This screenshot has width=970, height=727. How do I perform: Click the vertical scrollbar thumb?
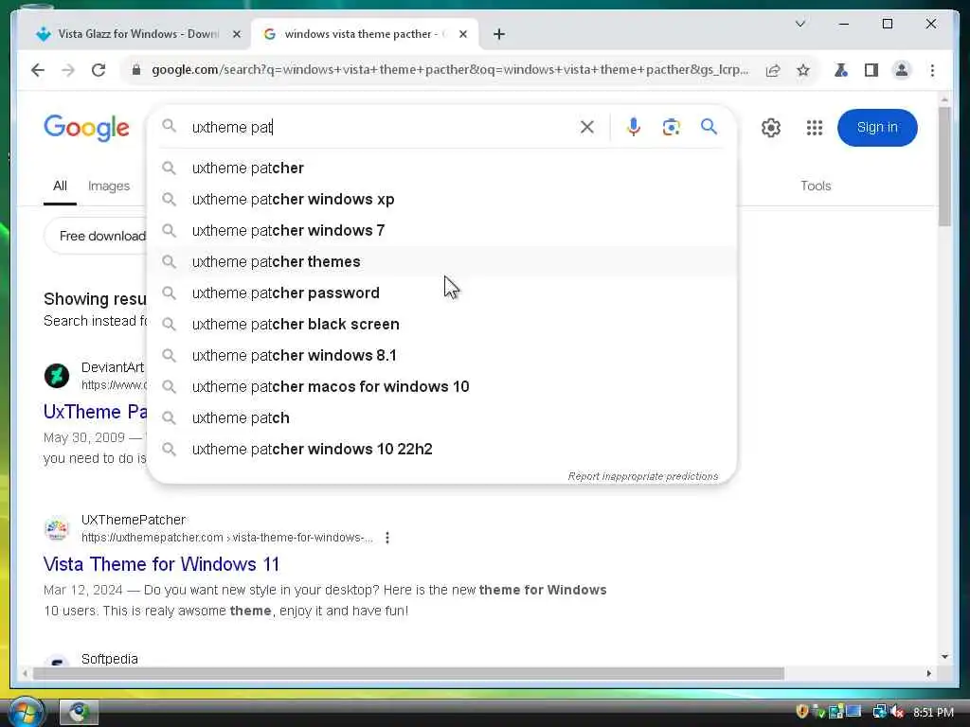(x=944, y=167)
